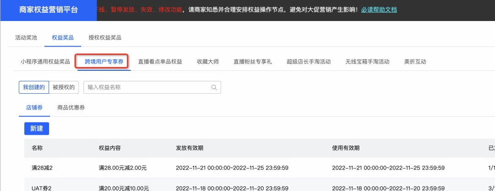Focus the 输入权益名称 search field

point(147,87)
